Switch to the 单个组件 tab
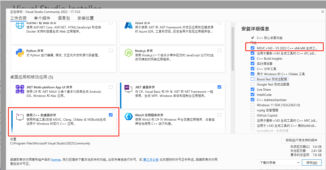Image resolution: width=326 pixels, height=170 pixels. 42,18
